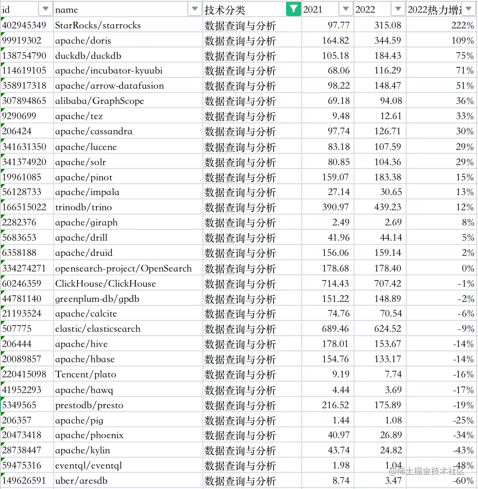This screenshot has height=489, width=478.
Task: Select cell apache/phoenix
Action: pyautogui.click(x=128, y=435)
